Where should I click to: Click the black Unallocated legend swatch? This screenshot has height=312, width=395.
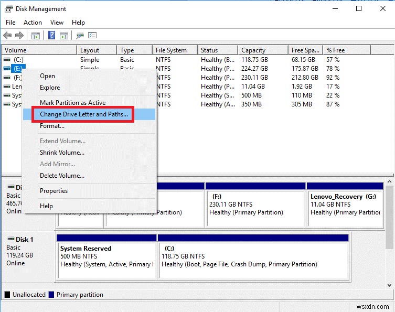[x=7, y=295]
